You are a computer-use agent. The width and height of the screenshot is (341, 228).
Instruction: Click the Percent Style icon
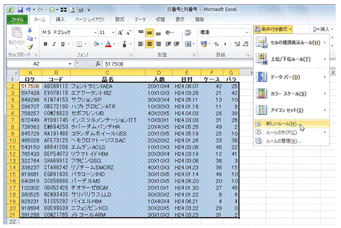216,44
